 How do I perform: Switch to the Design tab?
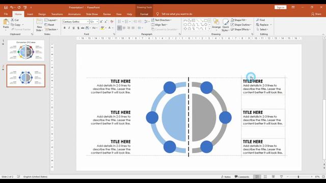pyautogui.click(x=42, y=14)
